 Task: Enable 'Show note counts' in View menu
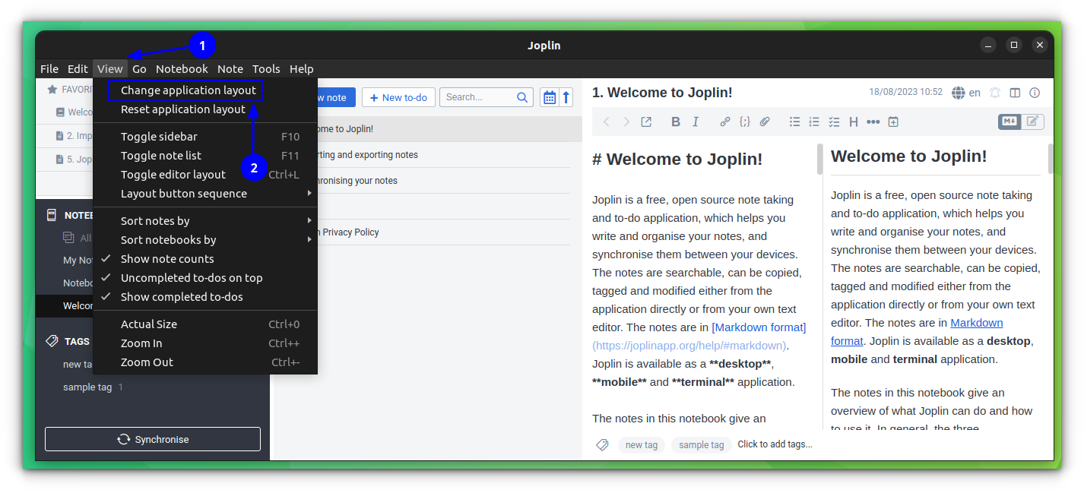169,258
